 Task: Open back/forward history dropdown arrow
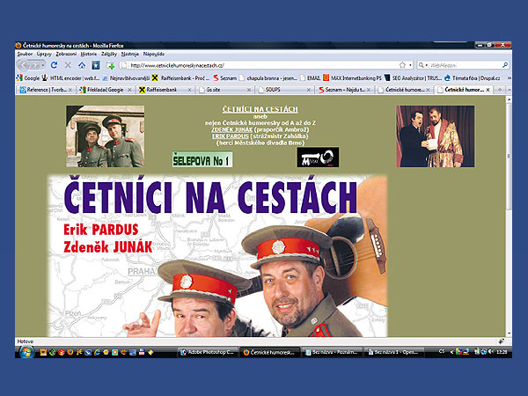43,65
